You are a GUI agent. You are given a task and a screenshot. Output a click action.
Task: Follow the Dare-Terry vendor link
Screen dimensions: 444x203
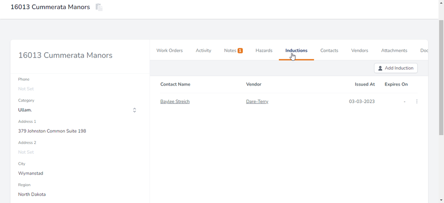coord(257,101)
